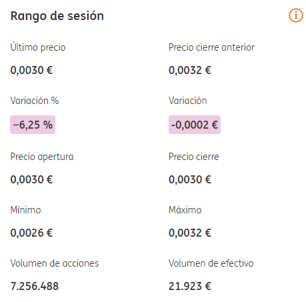Click the Precio cierre label
Image resolution: width=306 pixels, height=302 pixels.
(194, 157)
